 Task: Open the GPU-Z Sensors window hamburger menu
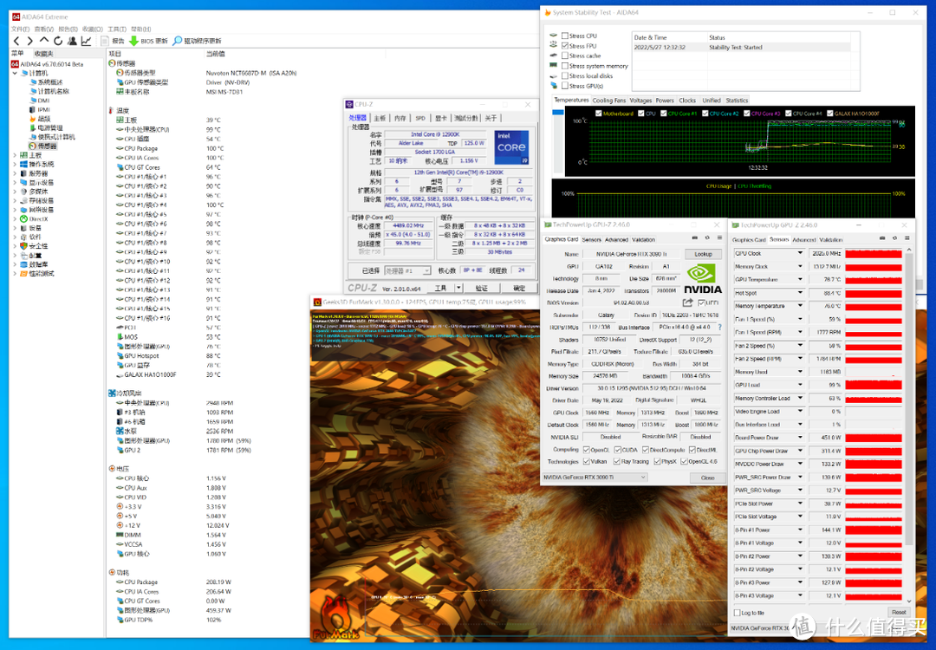point(907,238)
